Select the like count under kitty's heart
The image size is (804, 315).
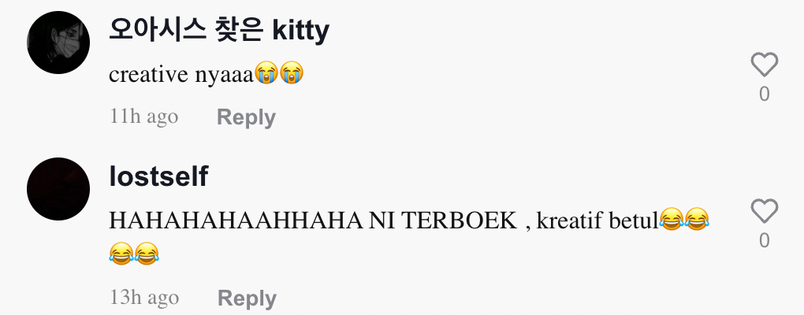pos(765,94)
